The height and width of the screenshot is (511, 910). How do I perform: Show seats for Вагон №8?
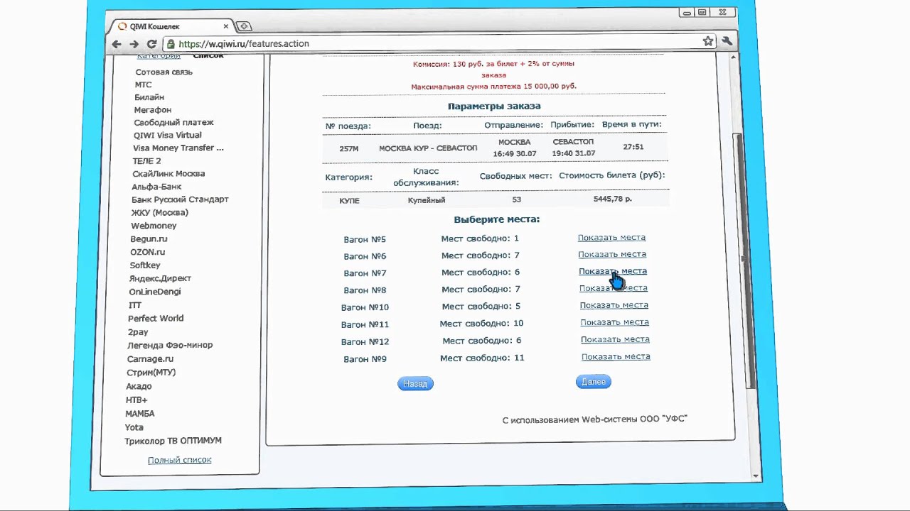point(613,288)
